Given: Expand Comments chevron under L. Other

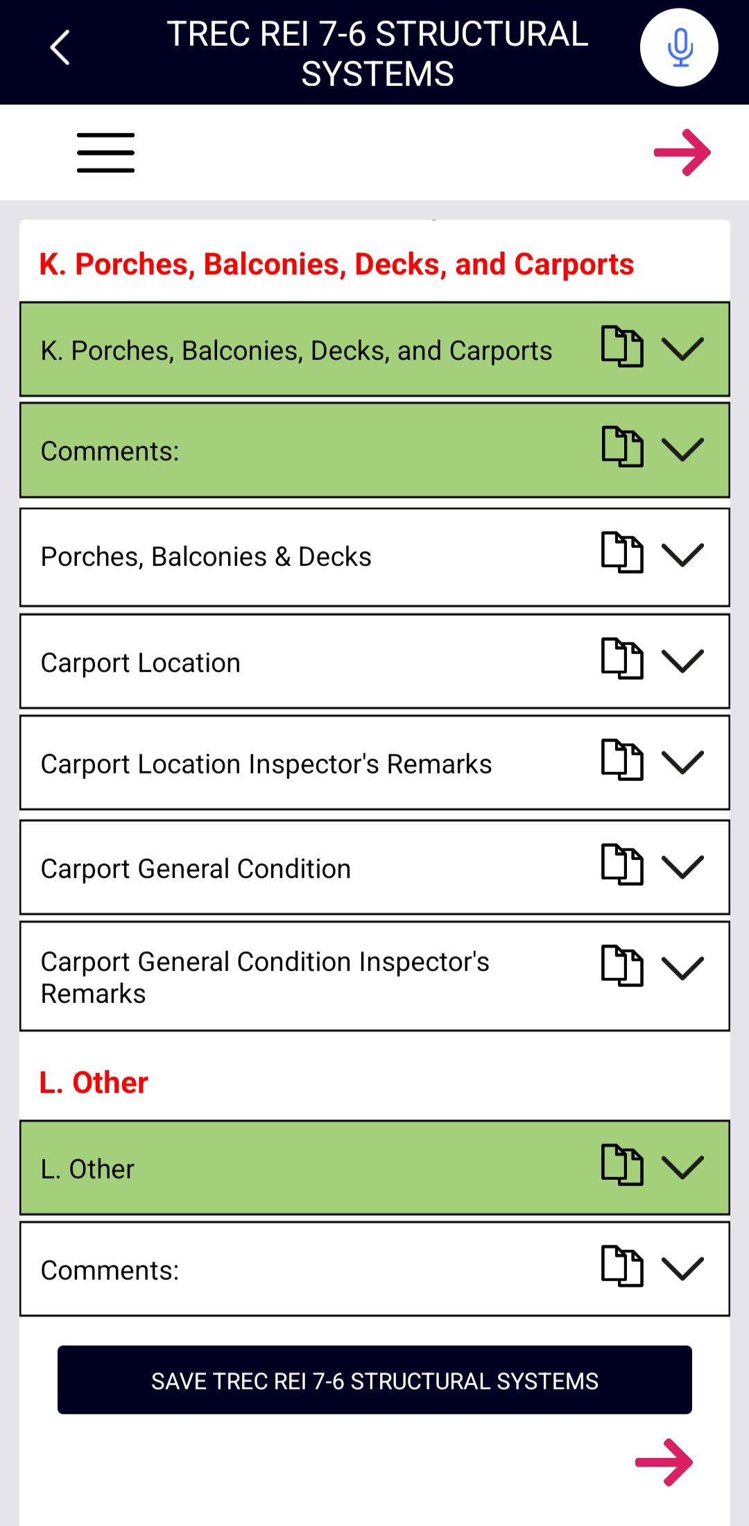Looking at the screenshot, I should click(682, 1268).
